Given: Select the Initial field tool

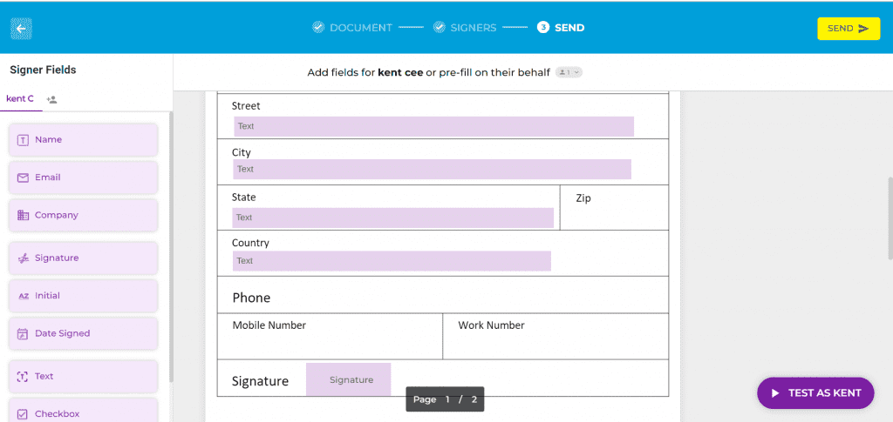Looking at the screenshot, I should coord(83,295).
